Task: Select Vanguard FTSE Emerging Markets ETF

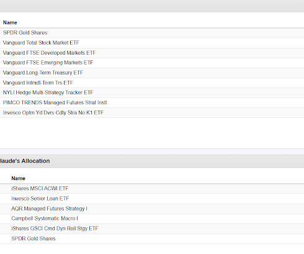Action: click(x=48, y=63)
